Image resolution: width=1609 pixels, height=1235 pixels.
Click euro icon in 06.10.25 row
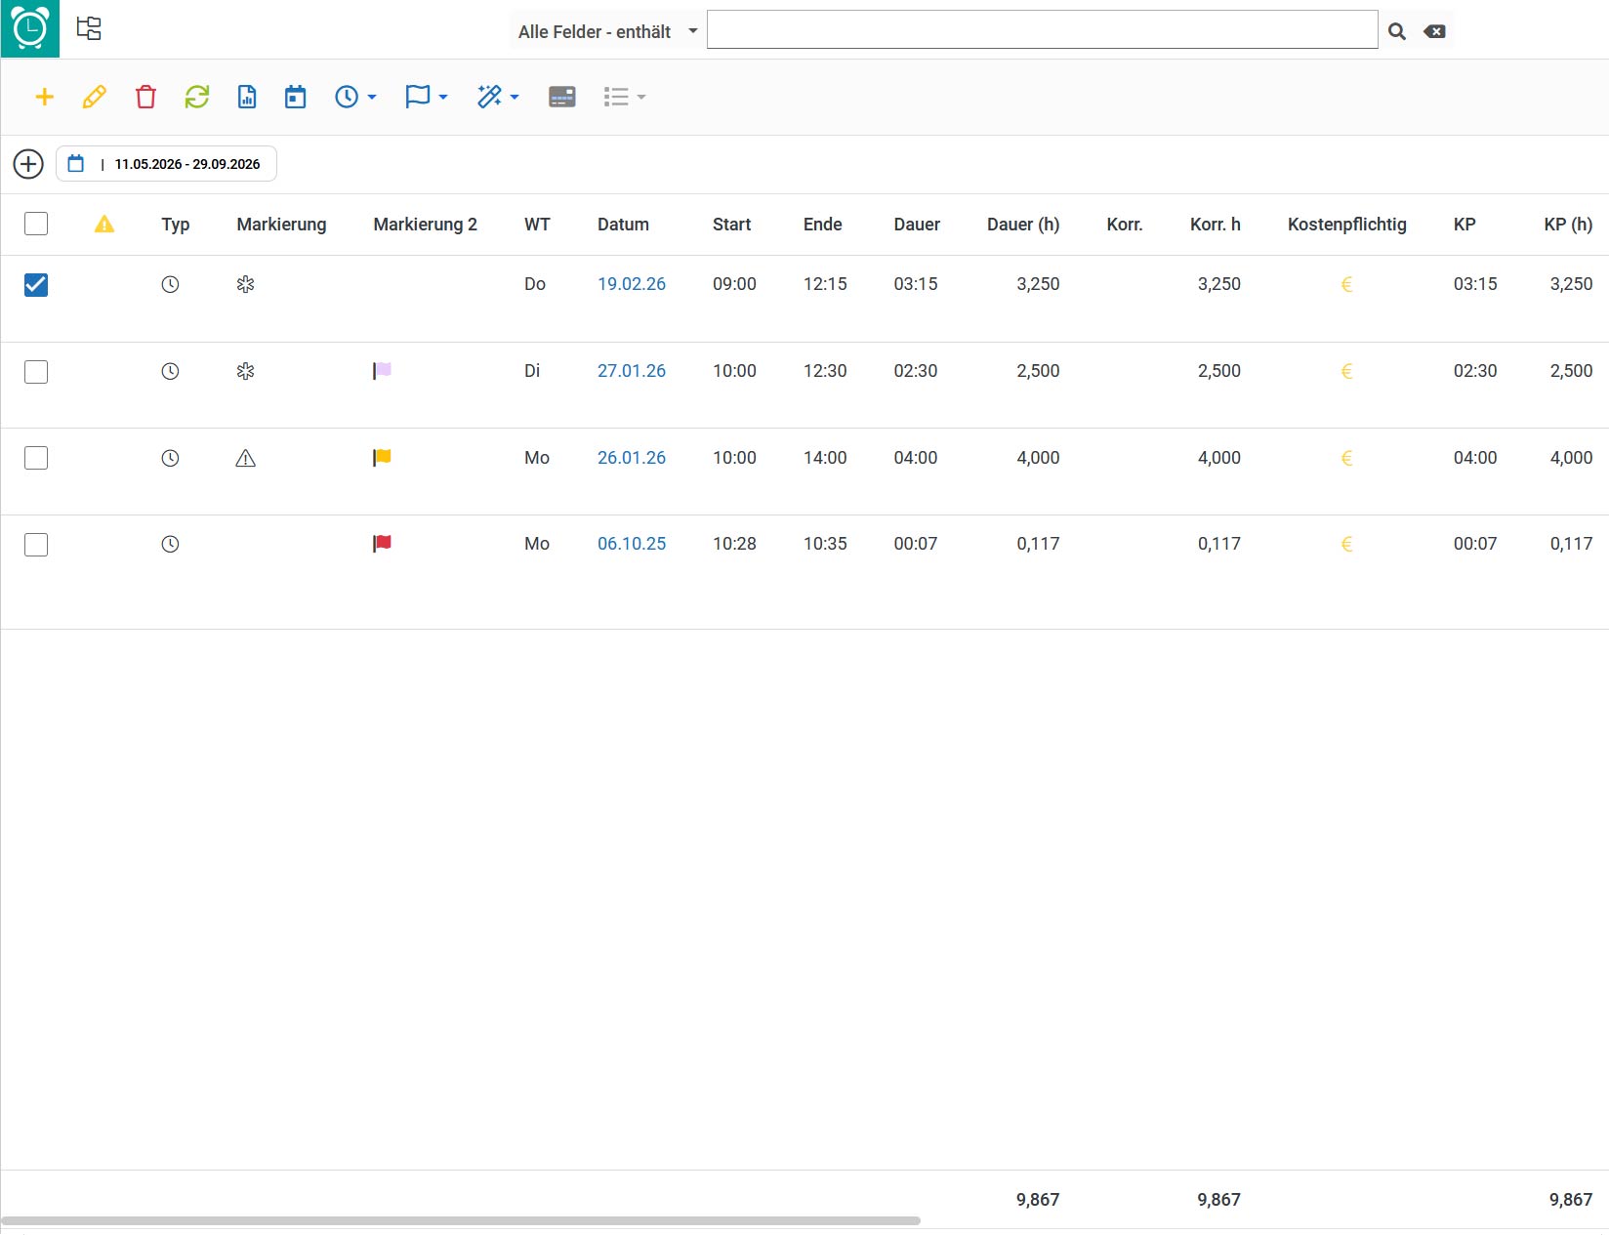1346,544
